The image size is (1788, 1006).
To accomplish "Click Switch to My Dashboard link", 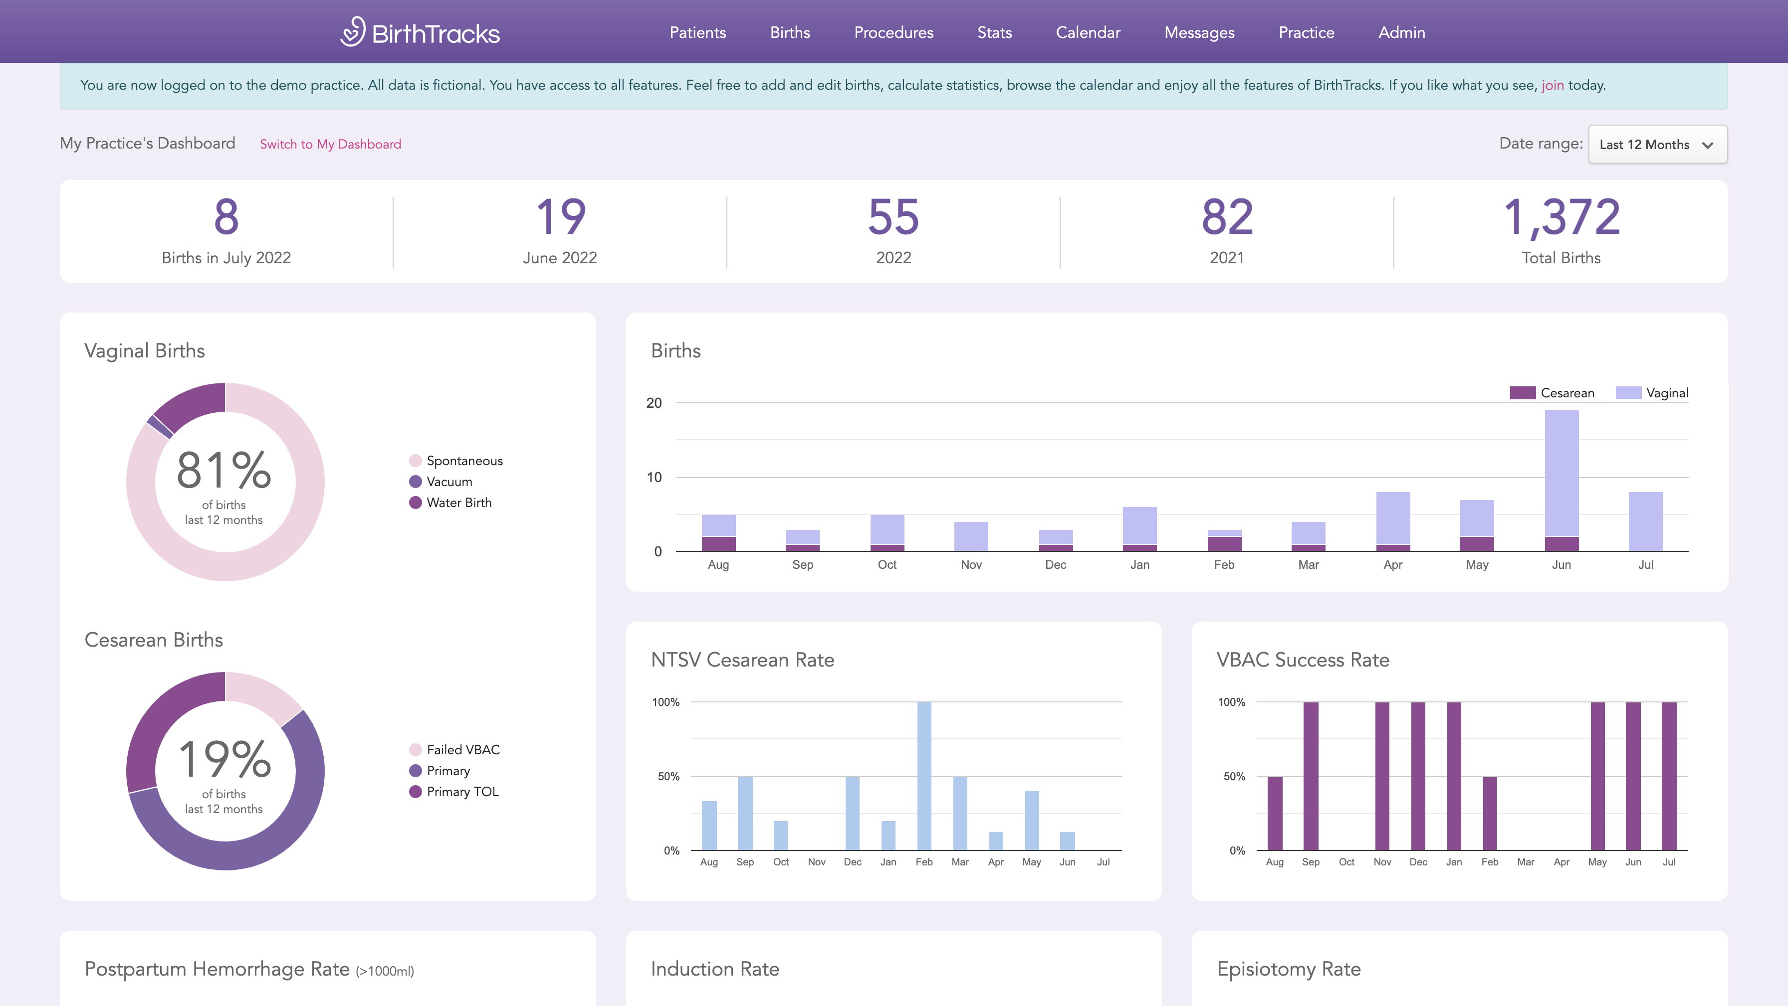I will (x=330, y=144).
